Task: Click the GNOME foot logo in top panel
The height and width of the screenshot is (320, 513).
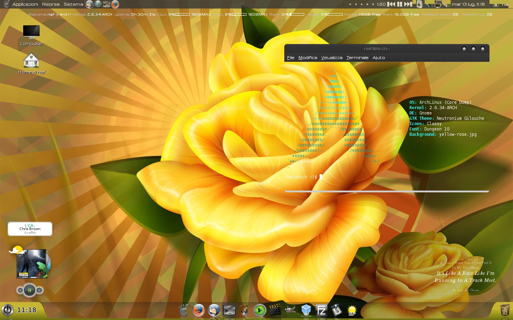Action: pos(6,4)
